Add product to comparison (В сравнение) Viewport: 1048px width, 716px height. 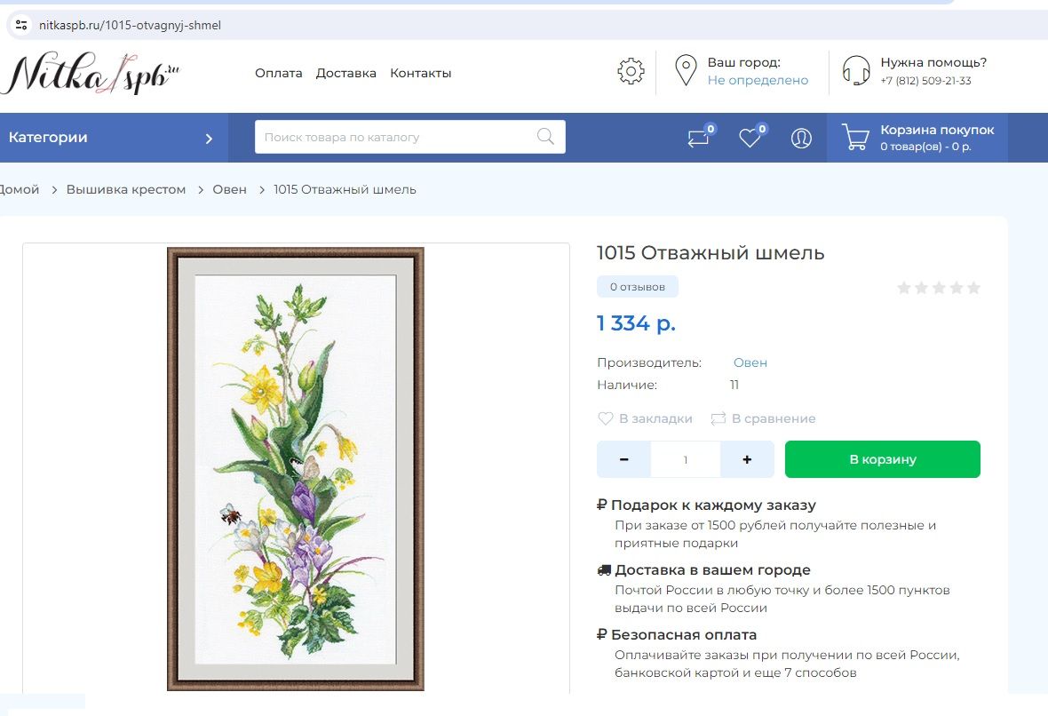click(763, 418)
